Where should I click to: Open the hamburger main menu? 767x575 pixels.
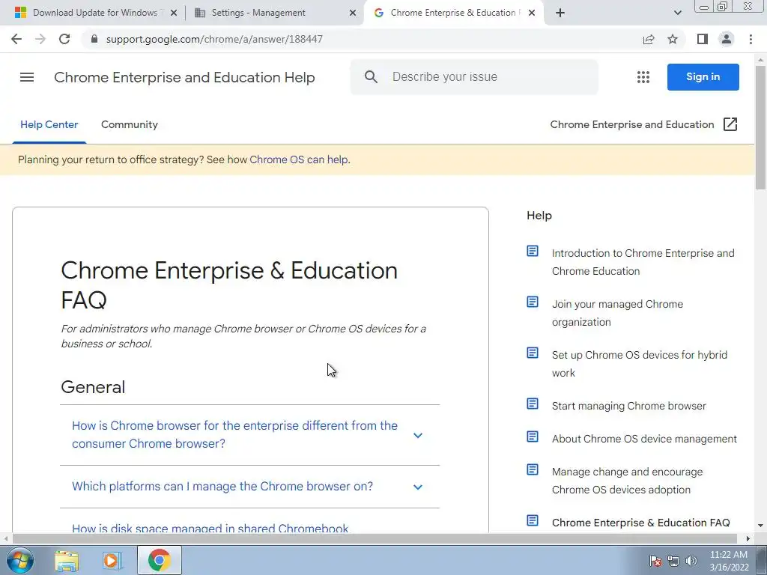coord(27,77)
